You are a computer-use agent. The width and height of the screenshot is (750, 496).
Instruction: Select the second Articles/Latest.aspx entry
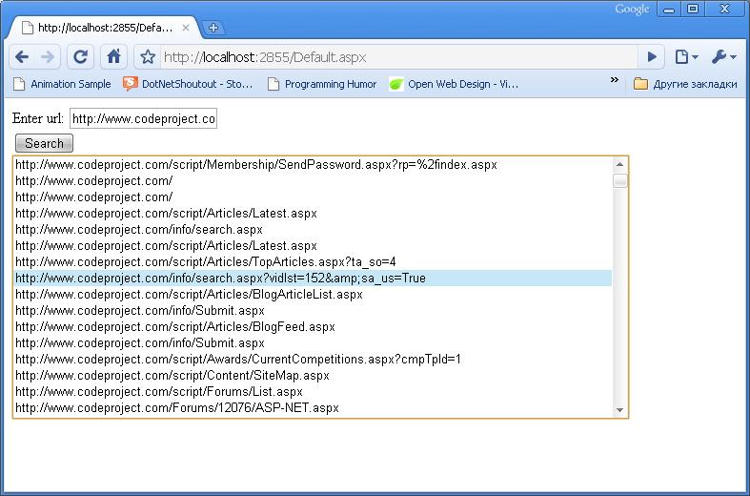click(x=313, y=246)
